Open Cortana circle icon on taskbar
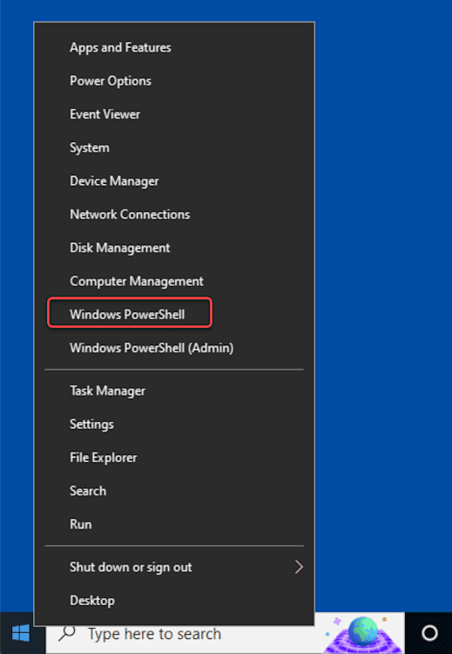Screen dimensions: 452x654 429,633
